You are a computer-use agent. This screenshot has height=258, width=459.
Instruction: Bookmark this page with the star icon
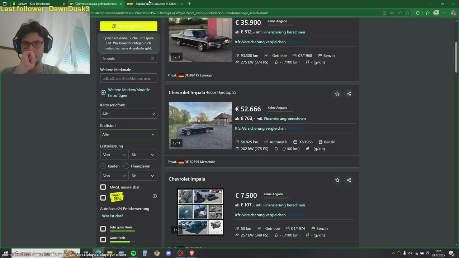[407, 13]
